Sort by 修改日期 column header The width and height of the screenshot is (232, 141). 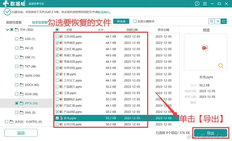(163, 30)
